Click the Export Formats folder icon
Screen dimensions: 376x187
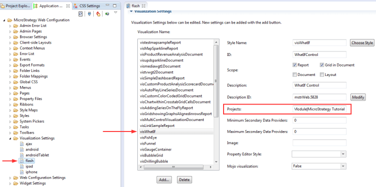point(16,65)
